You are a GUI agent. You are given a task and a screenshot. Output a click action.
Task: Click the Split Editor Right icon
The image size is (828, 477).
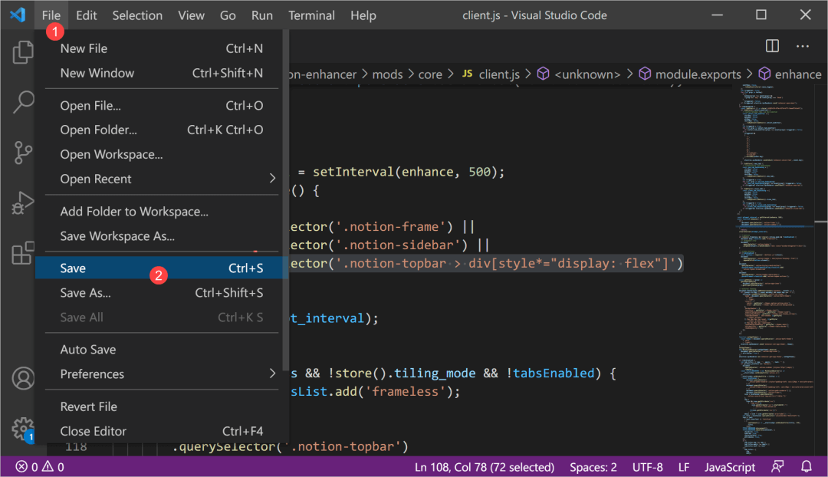772,46
